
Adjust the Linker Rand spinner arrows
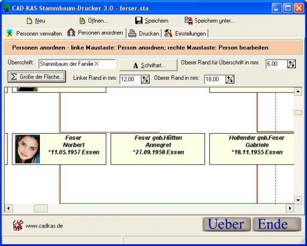click(x=146, y=79)
